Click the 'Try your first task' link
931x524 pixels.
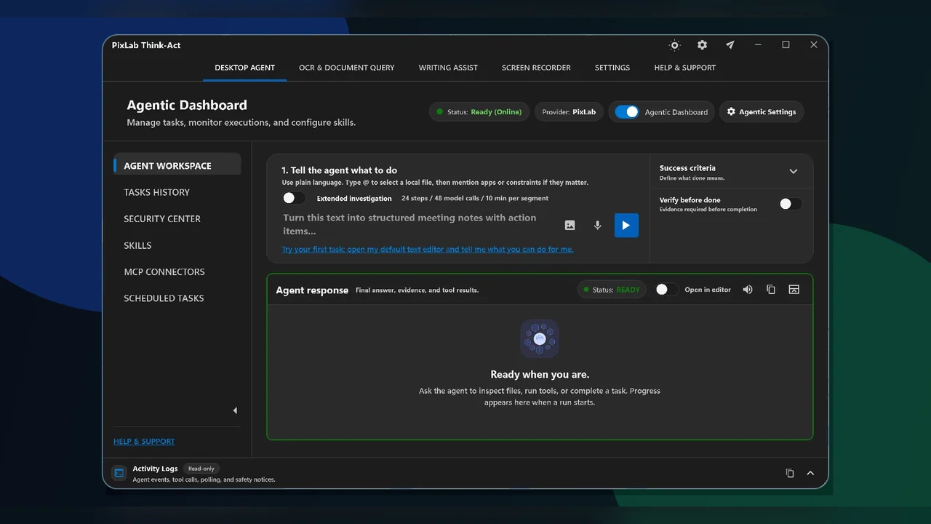pos(428,250)
